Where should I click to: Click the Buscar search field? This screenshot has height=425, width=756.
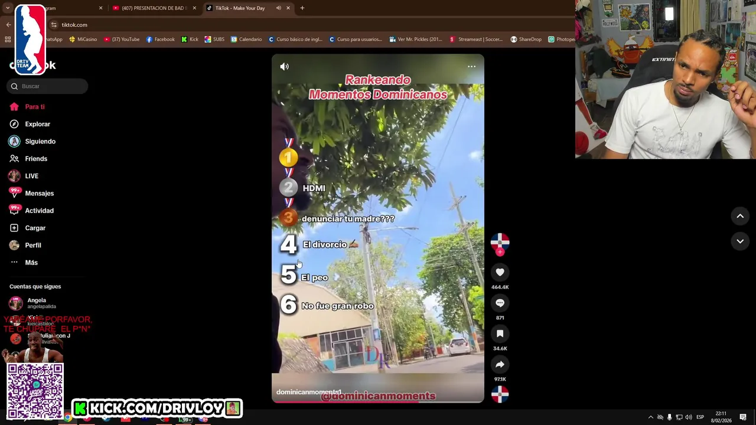point(47,86)
